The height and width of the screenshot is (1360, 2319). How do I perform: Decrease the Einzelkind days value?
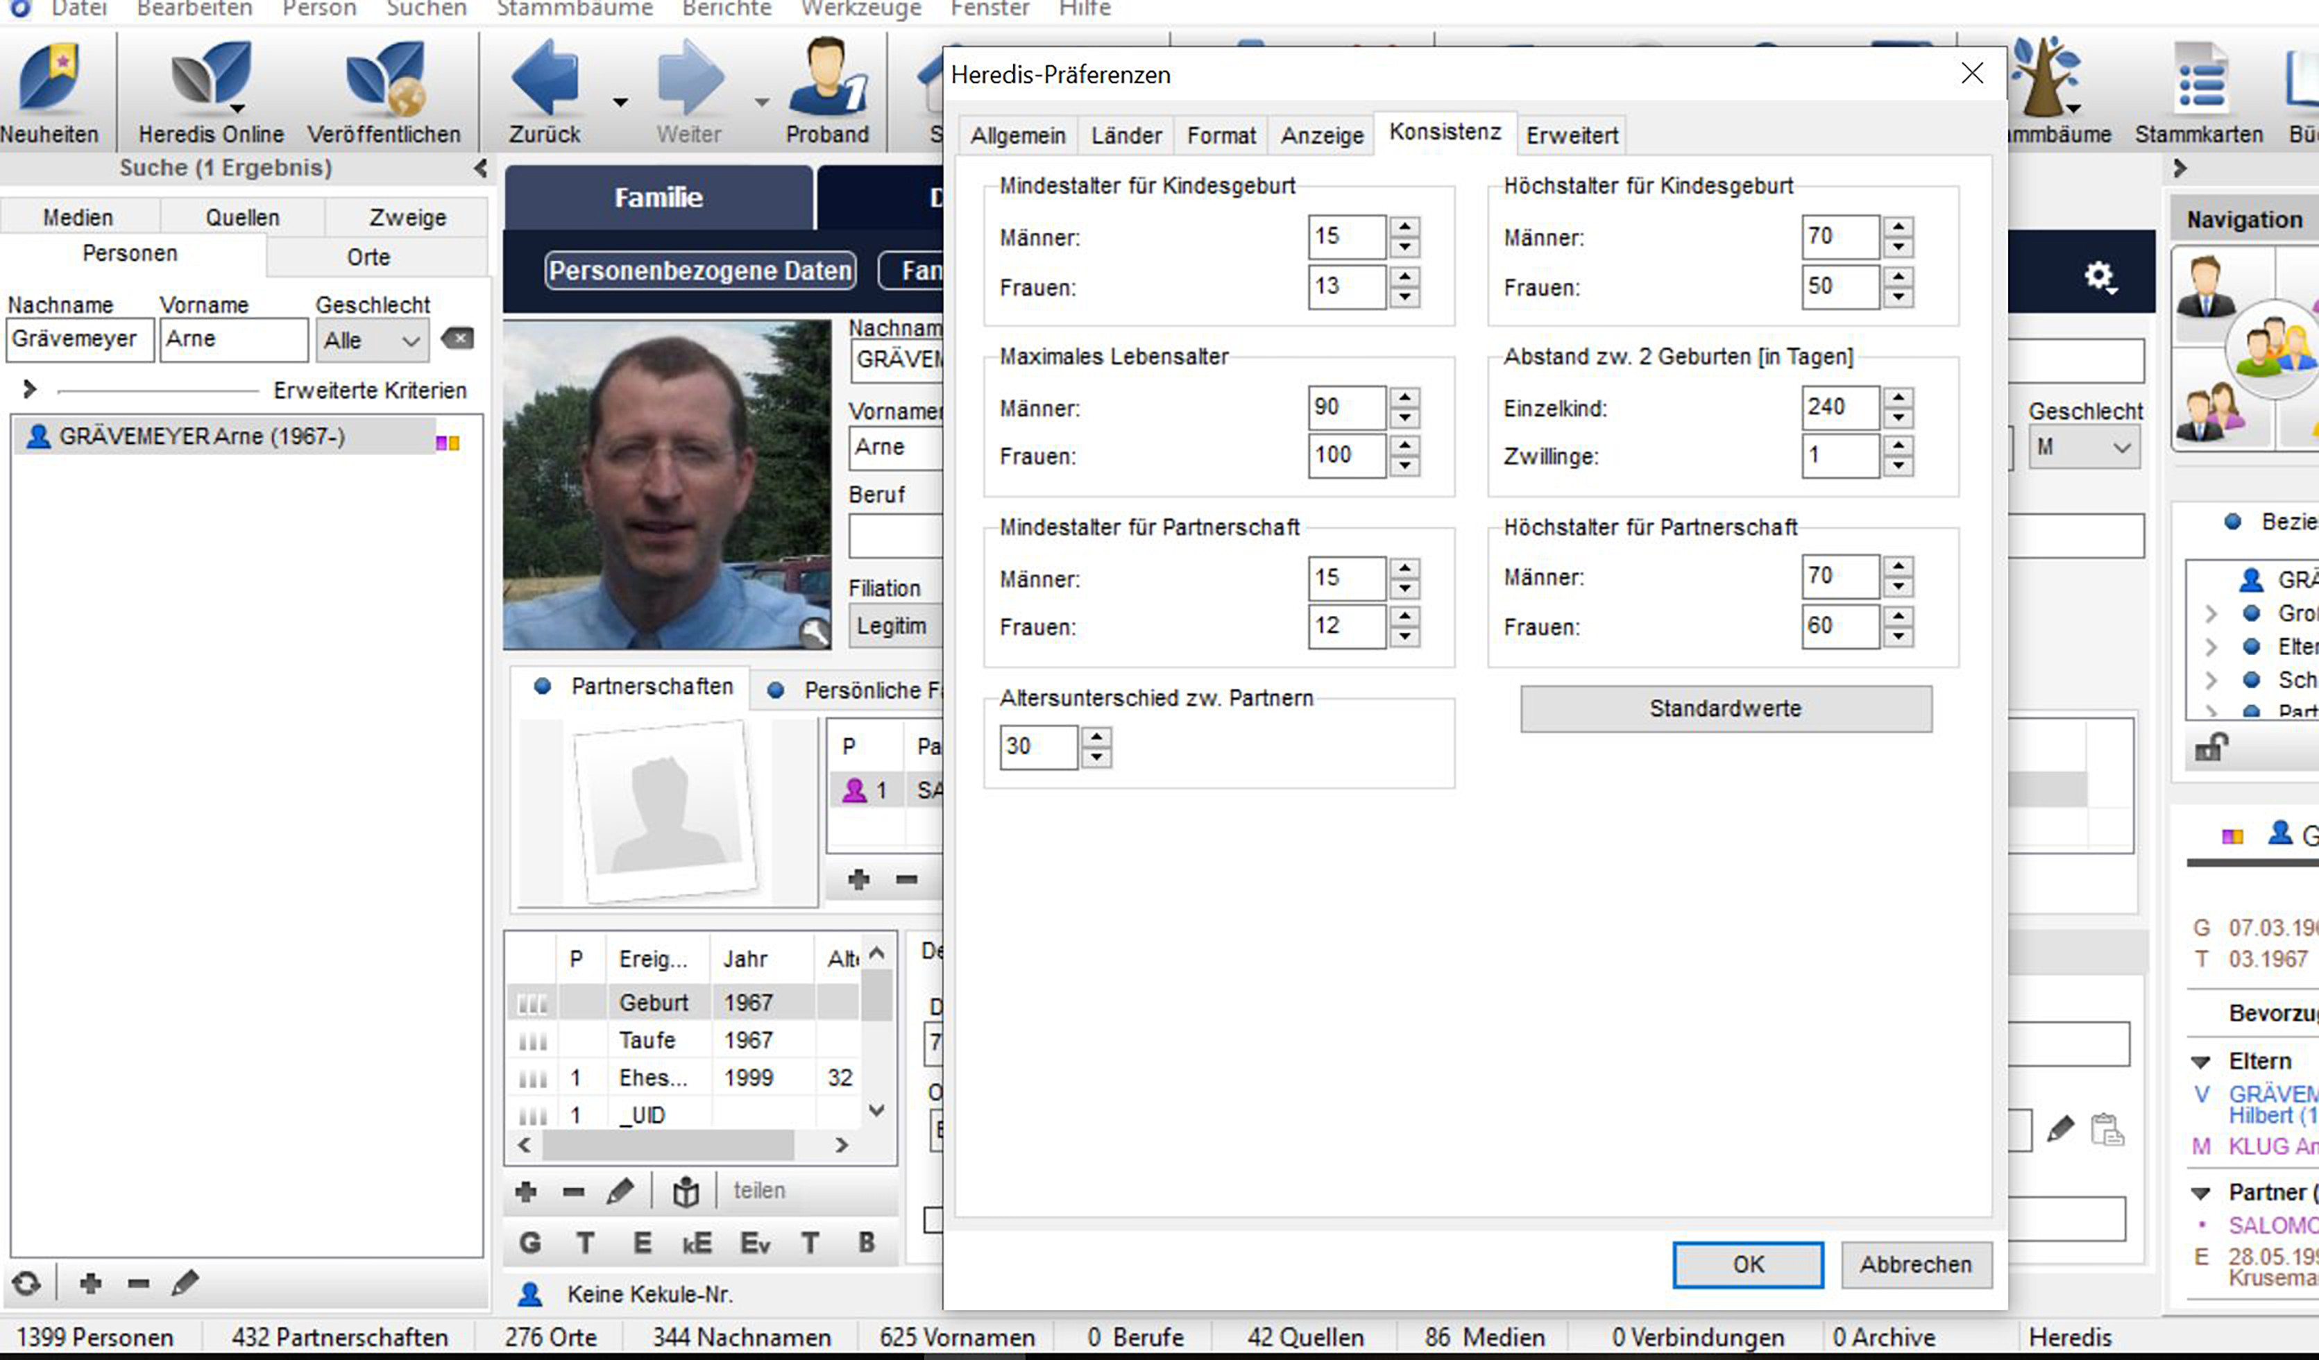[x=1898, y=418]
